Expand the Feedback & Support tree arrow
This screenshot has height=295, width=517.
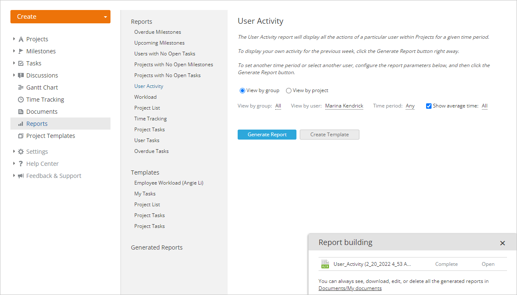click(x=14, y=175)
